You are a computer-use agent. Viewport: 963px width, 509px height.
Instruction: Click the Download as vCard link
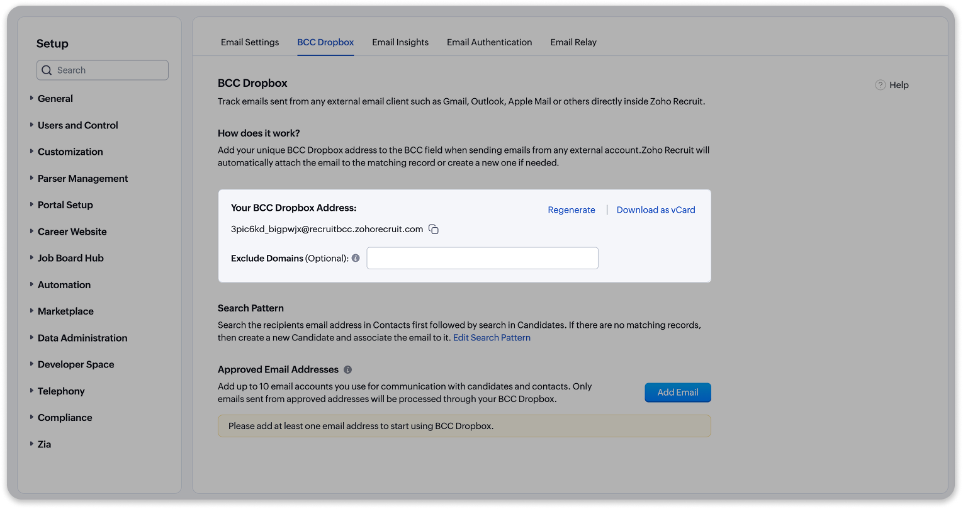pos(656,210)
